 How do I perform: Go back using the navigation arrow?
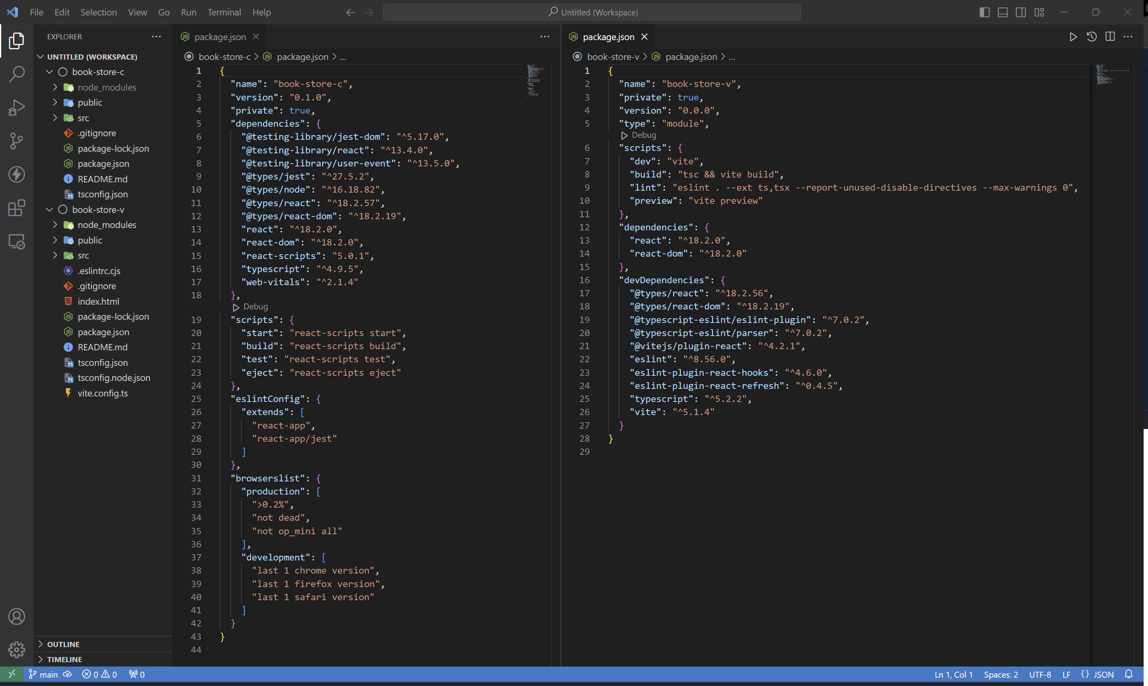(x=350, y=12)
